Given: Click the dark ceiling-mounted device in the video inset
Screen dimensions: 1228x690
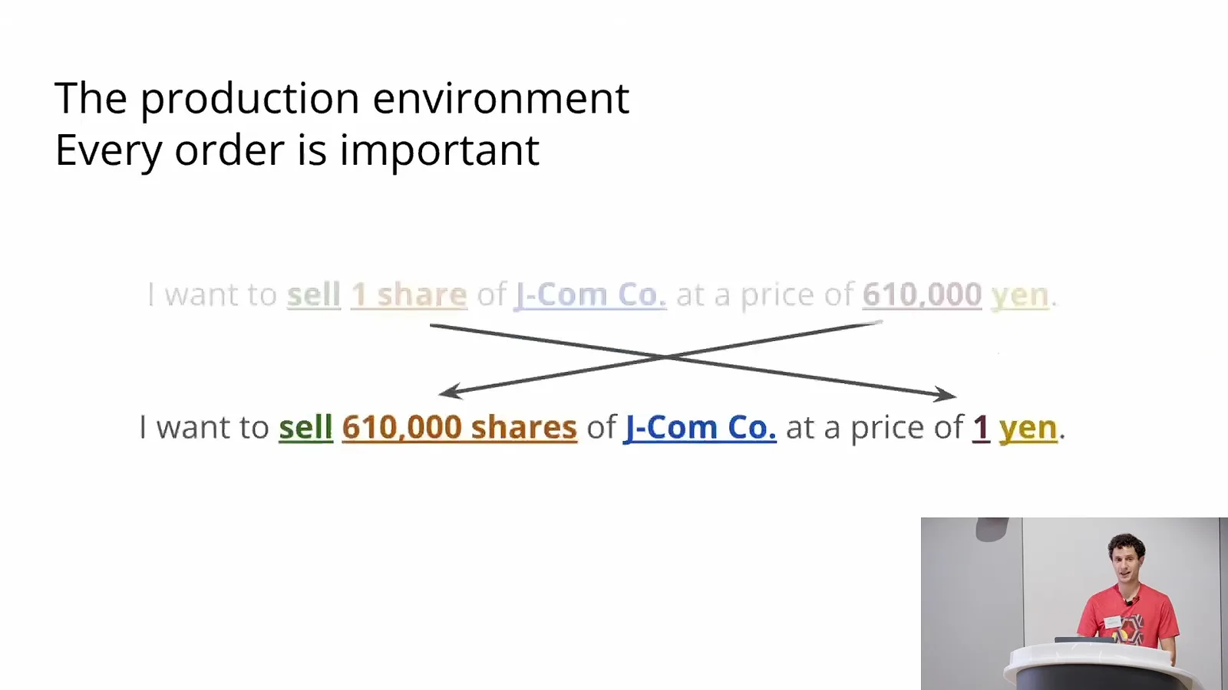Looking at the screenshot, I should 992,529.
